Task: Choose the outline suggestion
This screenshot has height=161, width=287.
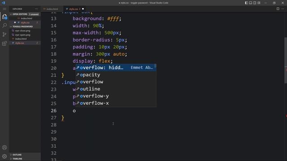Action: [116, 89]
